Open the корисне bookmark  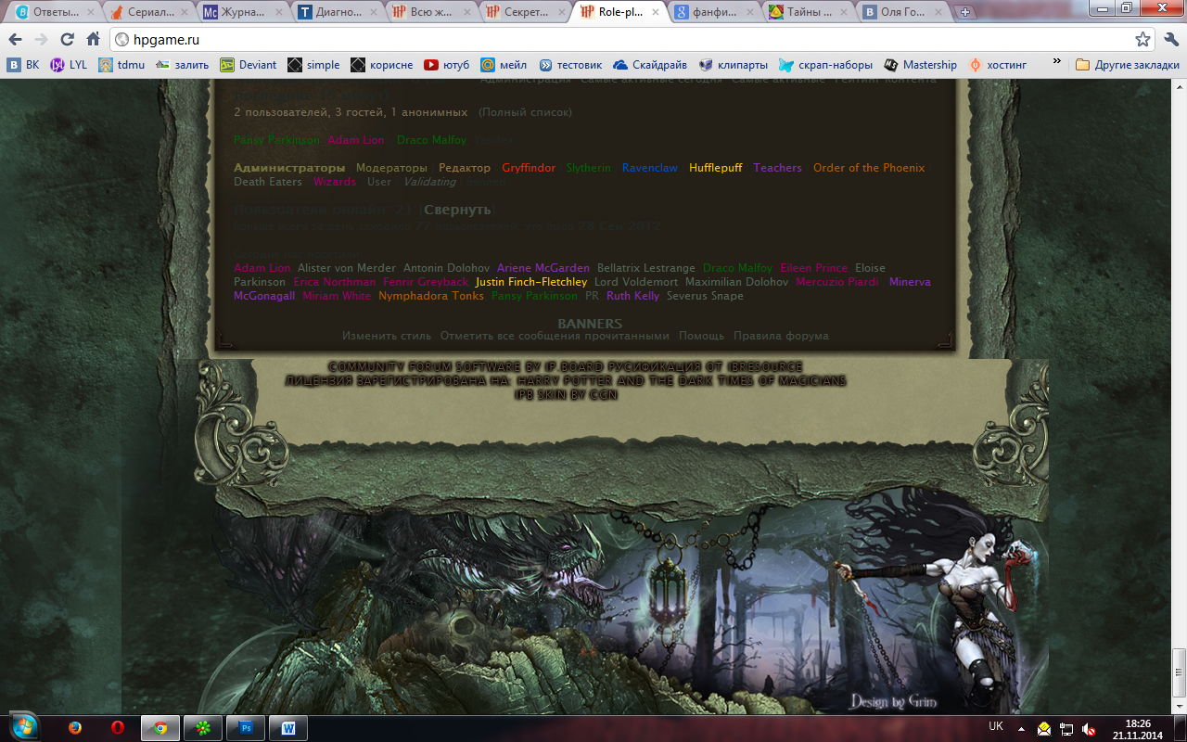(x=381, y=65)
